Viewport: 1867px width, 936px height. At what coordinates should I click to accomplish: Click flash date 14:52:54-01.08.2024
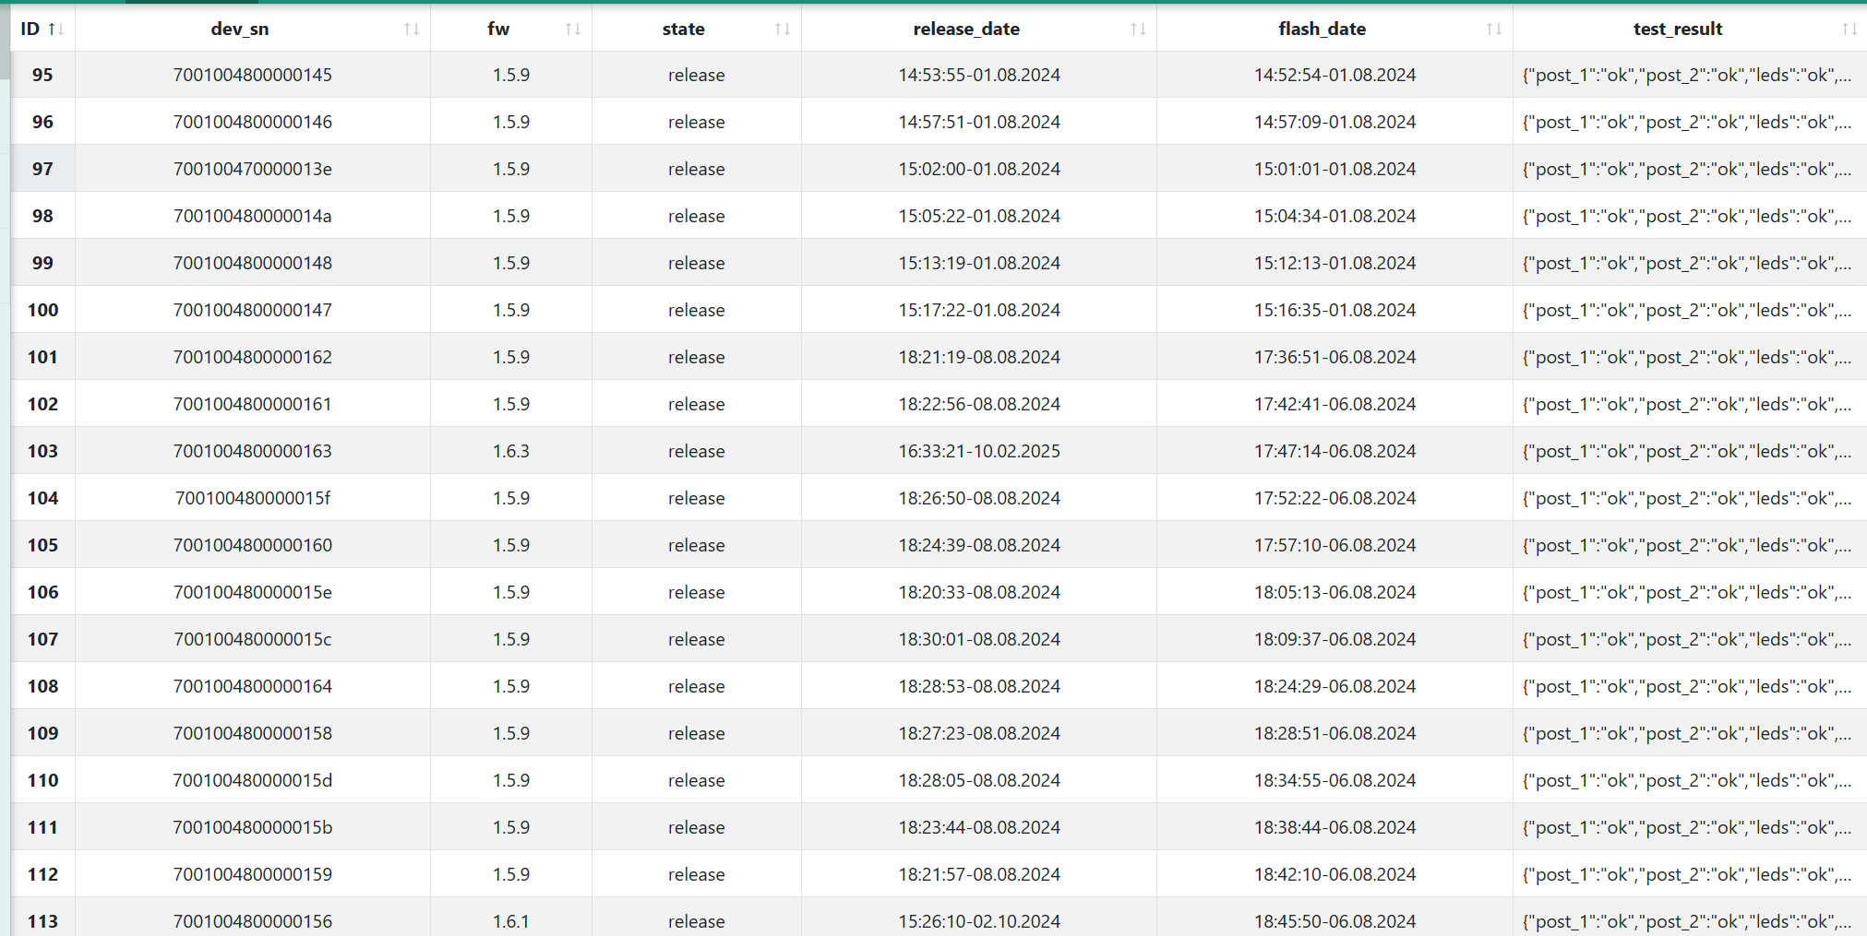(x=1334, y=75)
